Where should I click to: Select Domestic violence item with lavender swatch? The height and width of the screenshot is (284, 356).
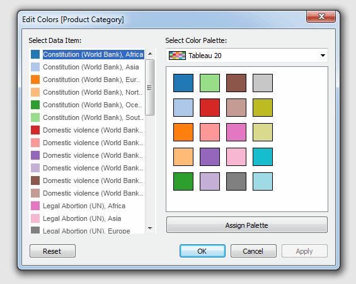(87, 168)
